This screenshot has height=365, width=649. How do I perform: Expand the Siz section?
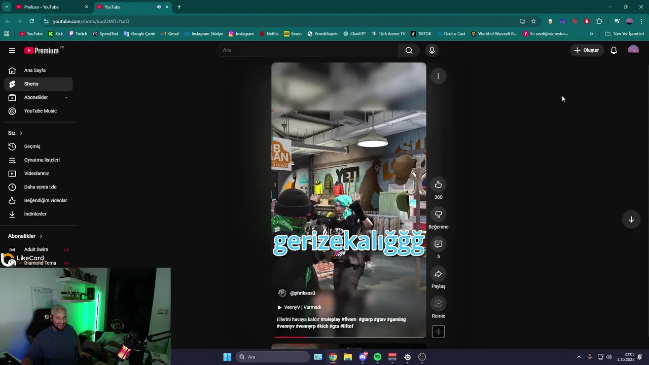(15, 133)
